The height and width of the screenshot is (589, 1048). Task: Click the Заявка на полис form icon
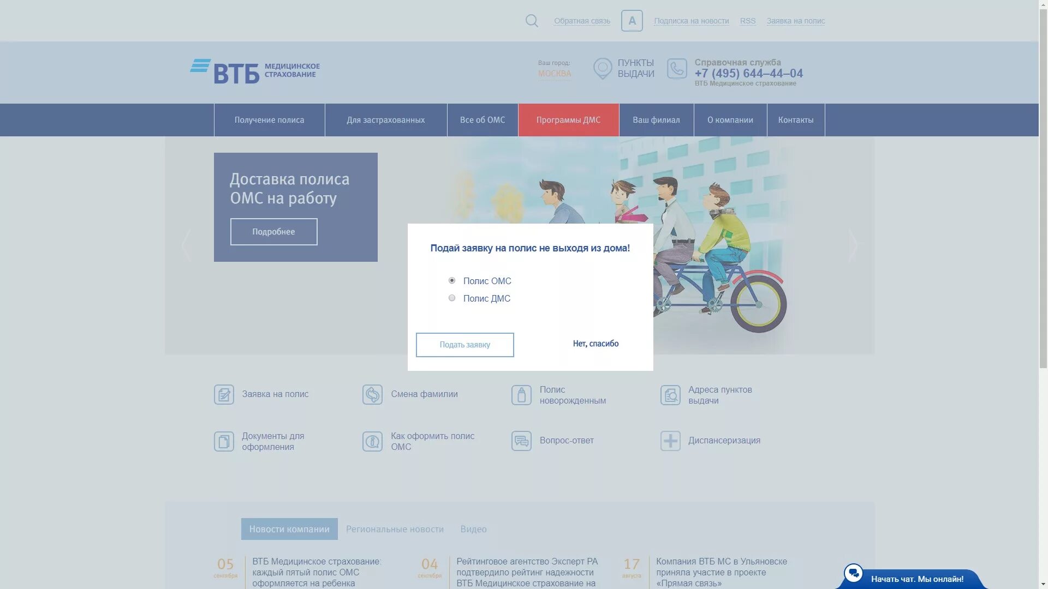pyautogui.click(x=224, y=394)
